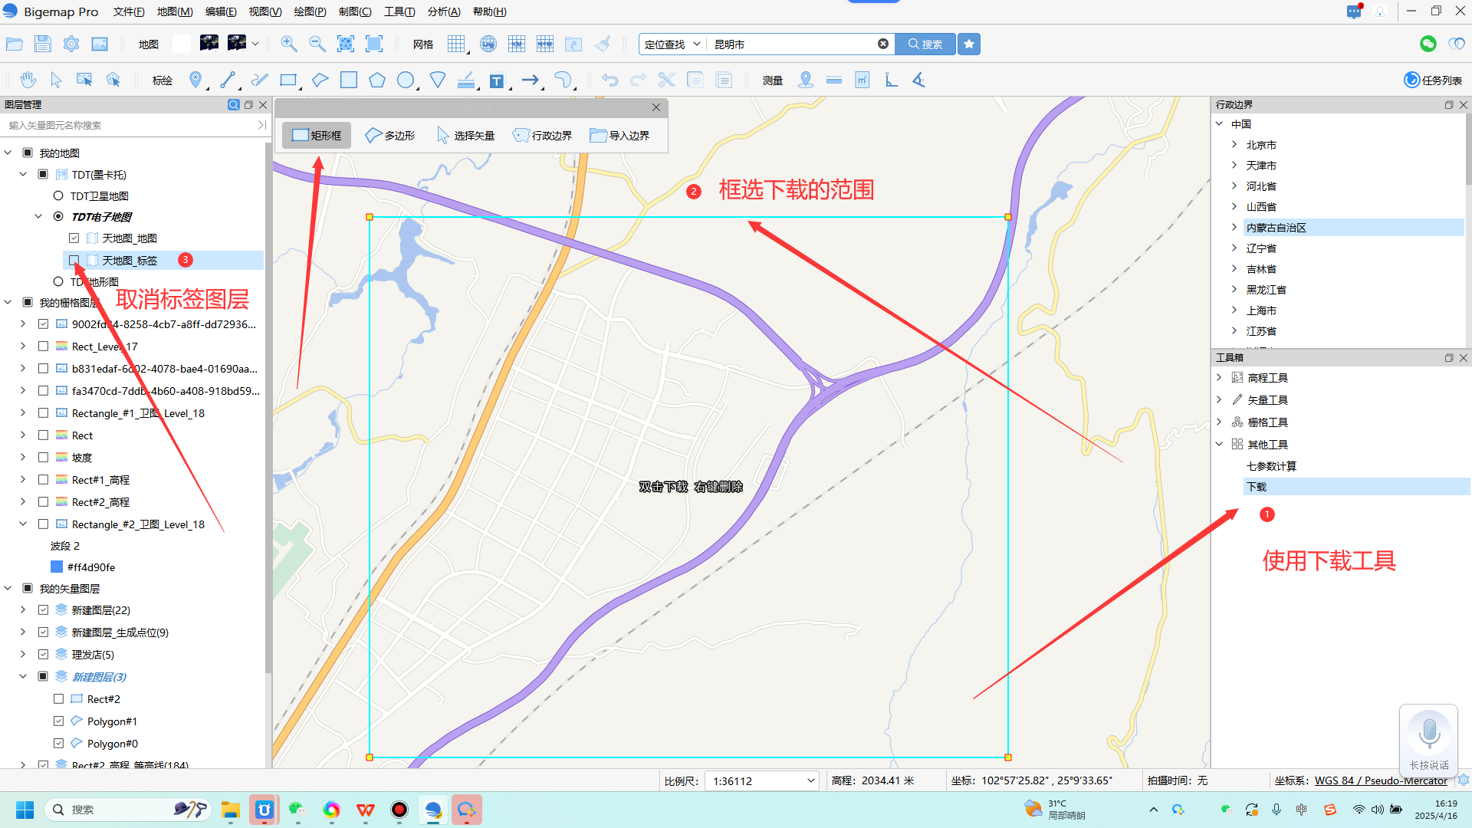
Task: Click the scissors cut icon
Action: coord(666,80)
